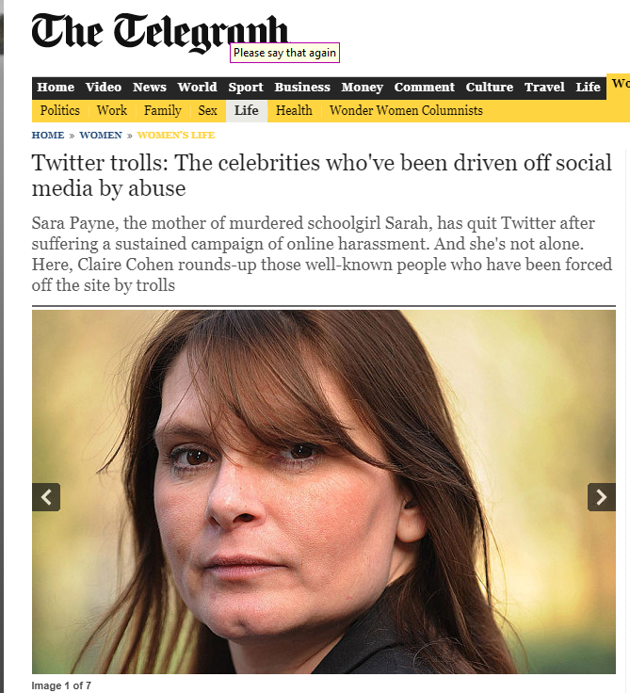The image size is (630, 693).
Task: Click the WOMEN'S LIFE breadcrumb
Action: (176, 136)
